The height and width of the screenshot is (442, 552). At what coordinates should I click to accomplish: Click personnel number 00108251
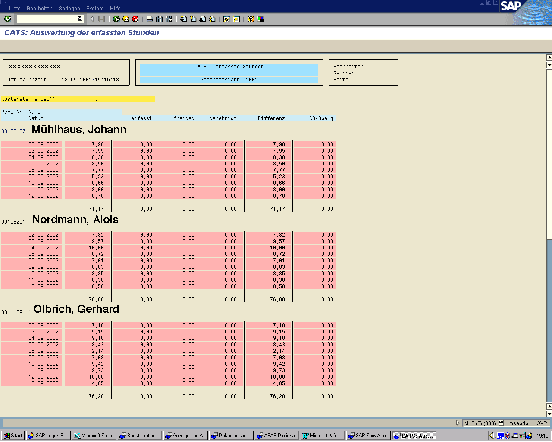click(x=13, y=222)
